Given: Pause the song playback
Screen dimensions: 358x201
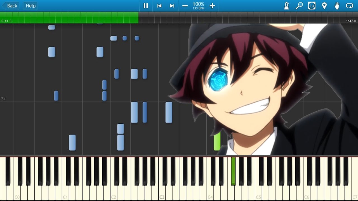Looking at the screenshot, I should point(146,6).
